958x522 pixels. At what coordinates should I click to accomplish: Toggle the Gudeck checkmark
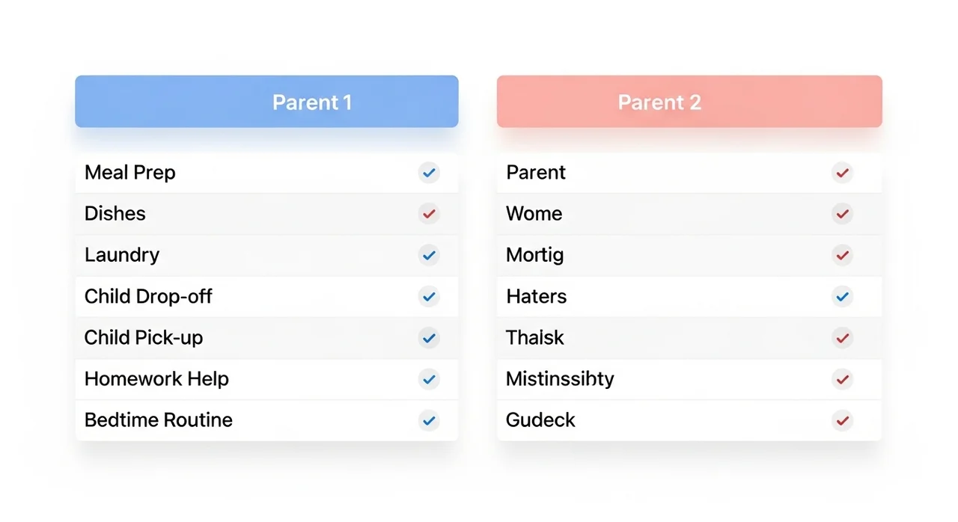coord(842,420)
